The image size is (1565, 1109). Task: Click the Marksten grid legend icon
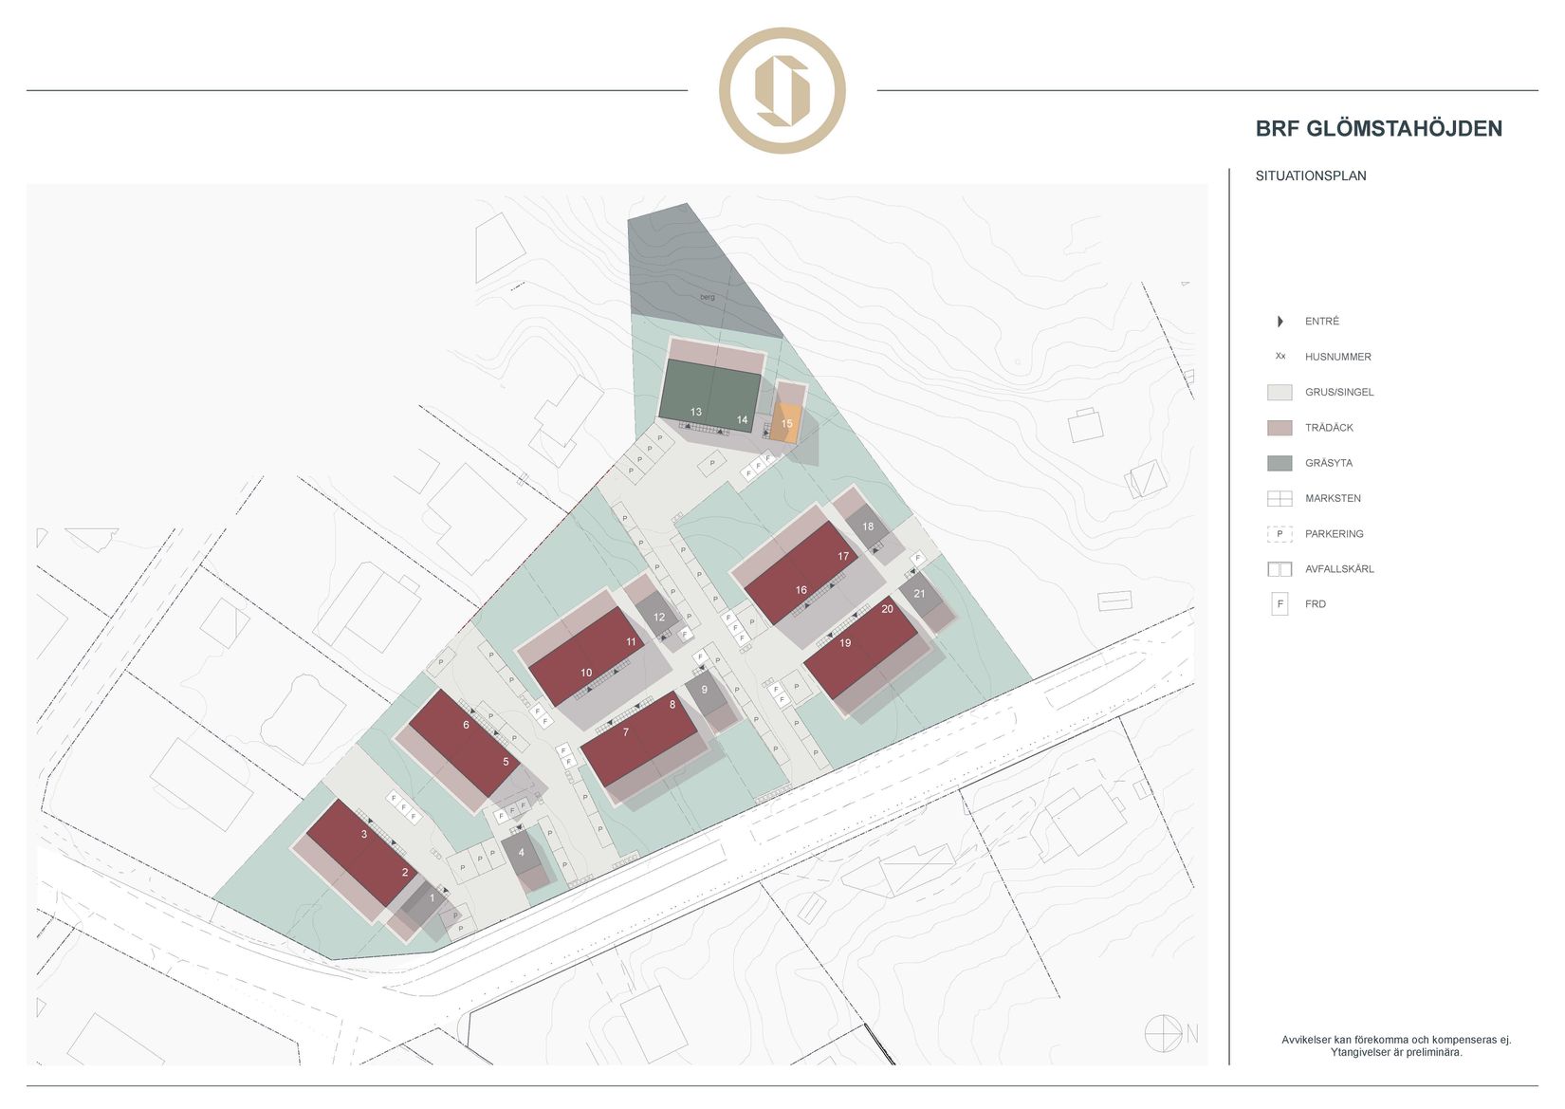pyautogui.click(x=1280, y=498)
